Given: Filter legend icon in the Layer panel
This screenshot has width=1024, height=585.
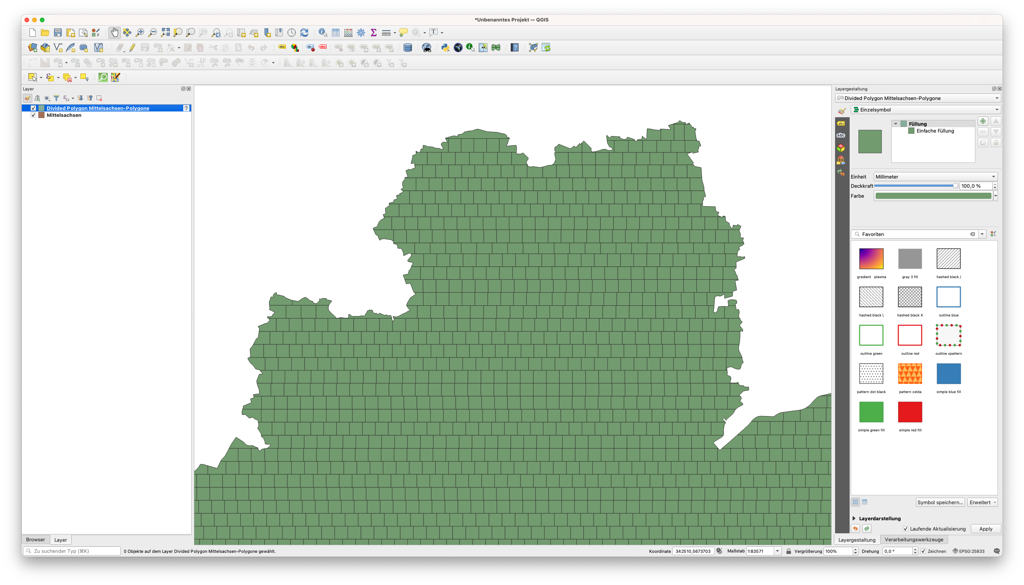Looking at the screenshot, I should (56, 98).
